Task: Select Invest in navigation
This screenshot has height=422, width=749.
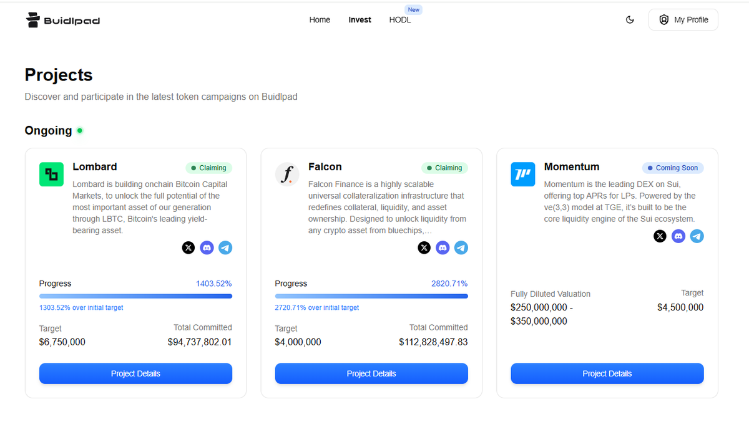Action: (x=360, y=20)
